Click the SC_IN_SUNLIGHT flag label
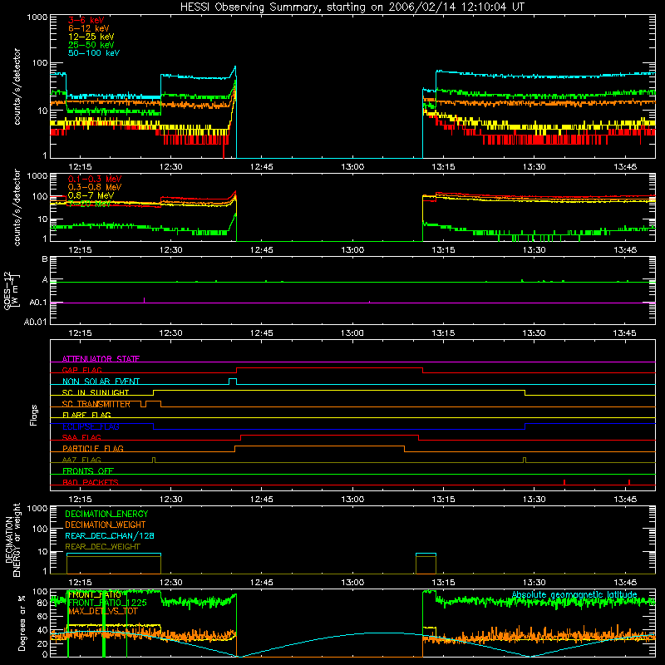This screenshot has height=665, width=665. tap(96, 392)
